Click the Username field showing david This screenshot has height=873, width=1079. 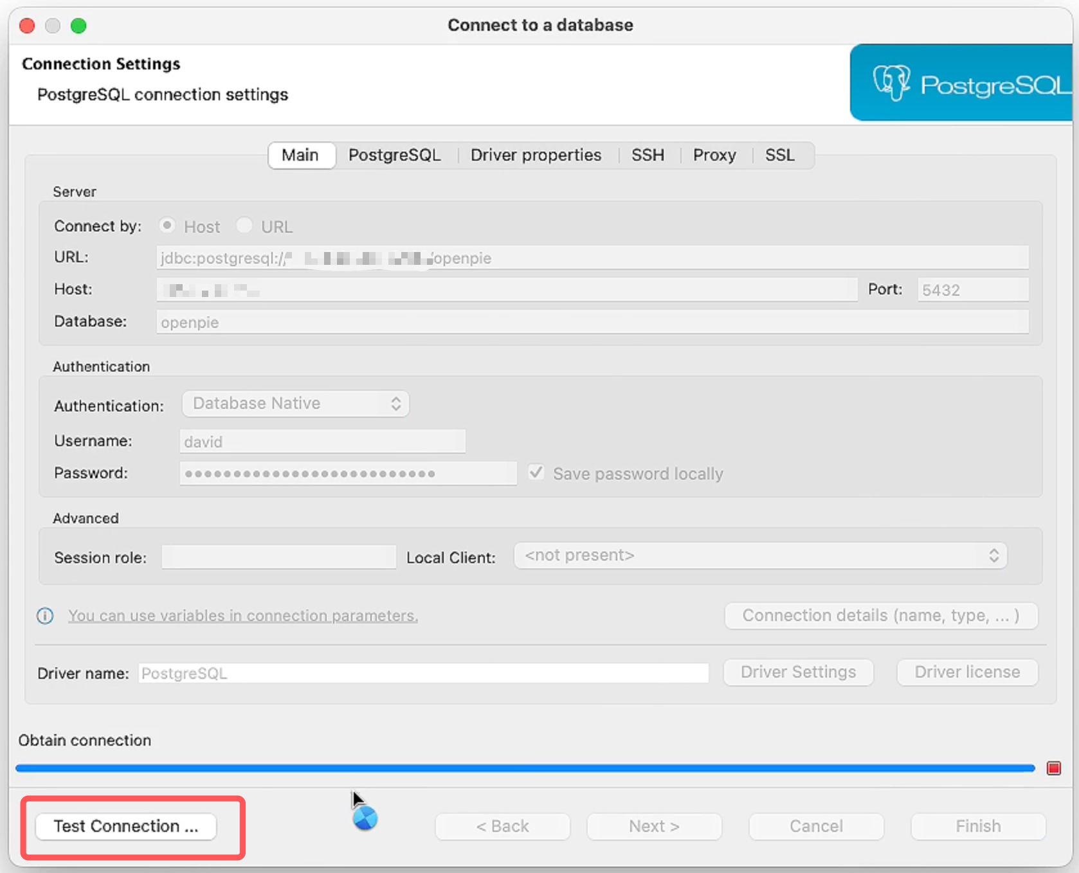pos(322,442)
